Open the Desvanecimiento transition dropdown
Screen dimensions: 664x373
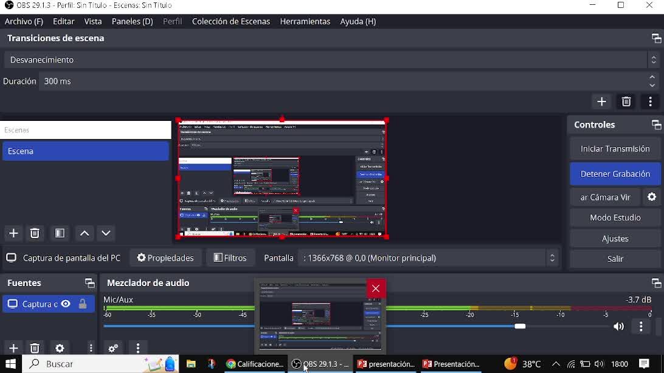click(x=332, y=60)
